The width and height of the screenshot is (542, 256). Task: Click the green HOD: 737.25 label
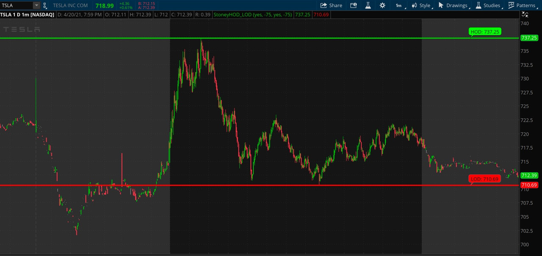tap(485, 32)
